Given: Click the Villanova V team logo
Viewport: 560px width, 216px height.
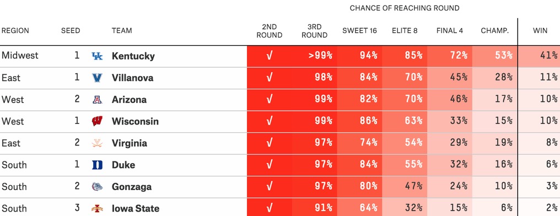Looking at the screenshot, I should pos(97,78).
